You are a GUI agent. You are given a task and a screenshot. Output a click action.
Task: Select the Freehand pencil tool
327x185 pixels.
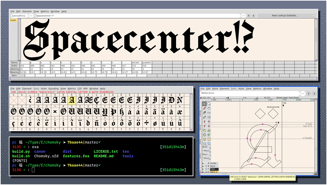pyautogui.click(x=204, y=108)
